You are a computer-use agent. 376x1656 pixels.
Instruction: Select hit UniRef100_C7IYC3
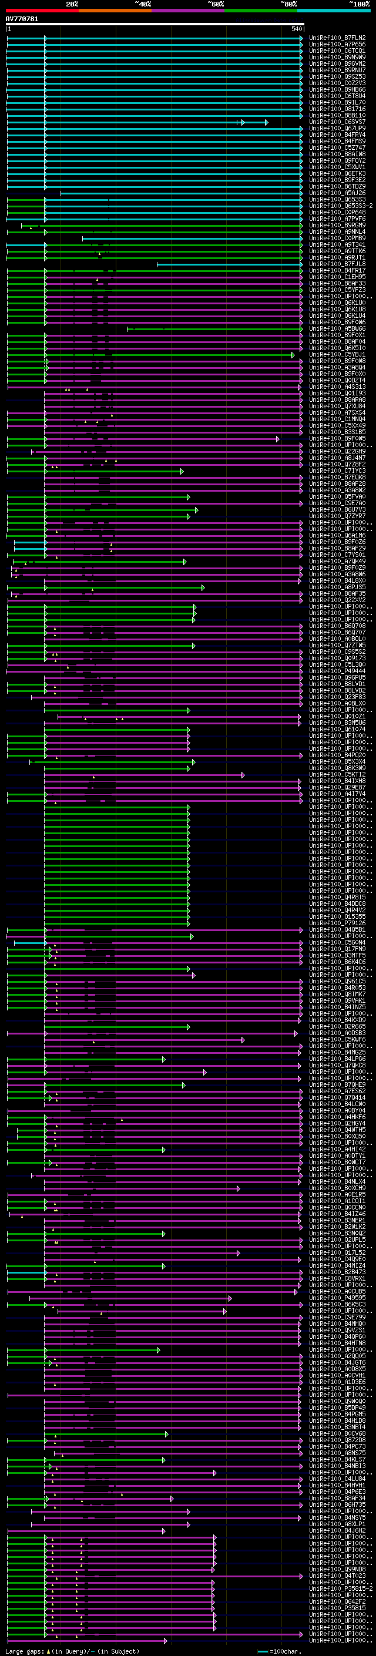coord(337,471)
